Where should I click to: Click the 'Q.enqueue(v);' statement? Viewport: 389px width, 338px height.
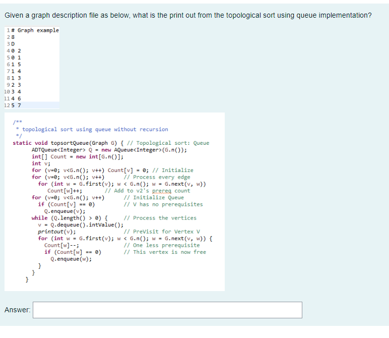coord(65,211)
